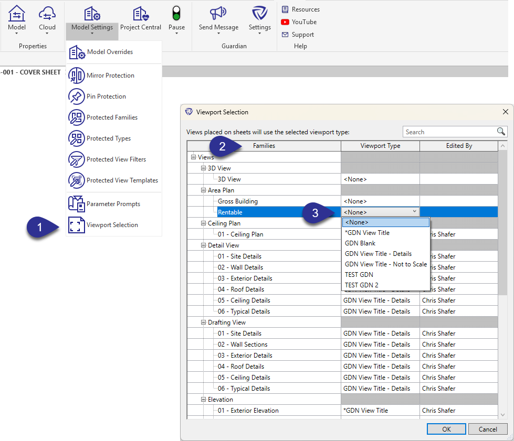The width and height of the screenshot is (514, 441).
Task: Click the Edited By column header
Action: (459, 146)
